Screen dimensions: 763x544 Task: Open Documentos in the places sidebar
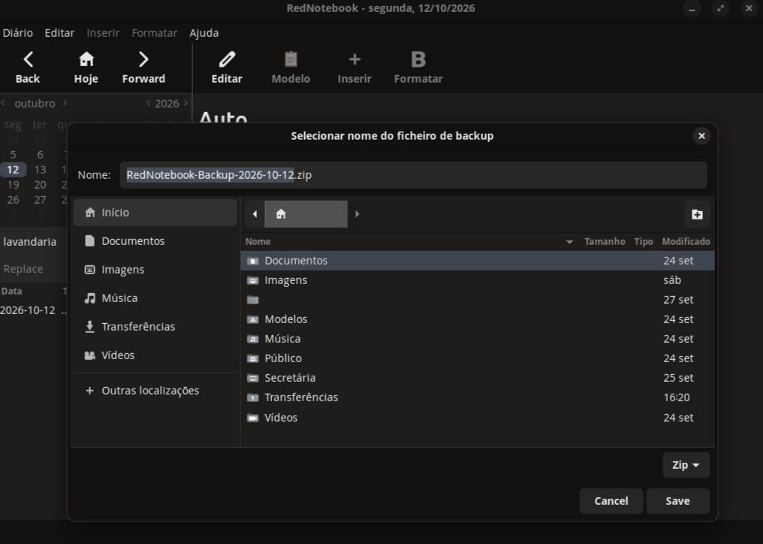click(155, 241)
